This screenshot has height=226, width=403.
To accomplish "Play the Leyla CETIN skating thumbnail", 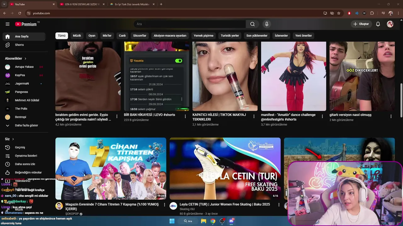I will point(225,169).
